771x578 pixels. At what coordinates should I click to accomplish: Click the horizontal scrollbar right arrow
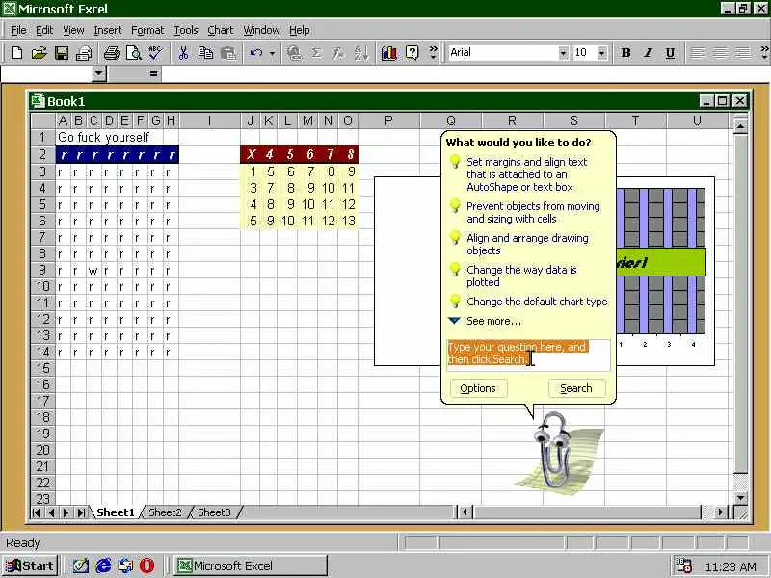pos(720,512)
